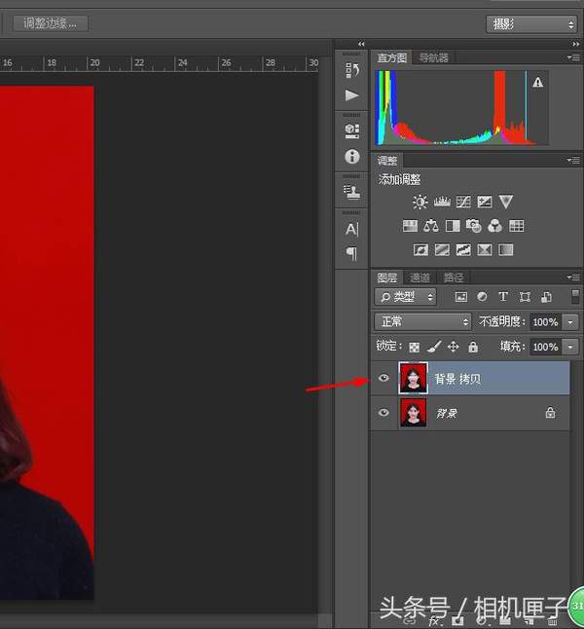Open the histogram panel options menu
The height and width of the screenshot is (629, 584).
tap(573, 57)
